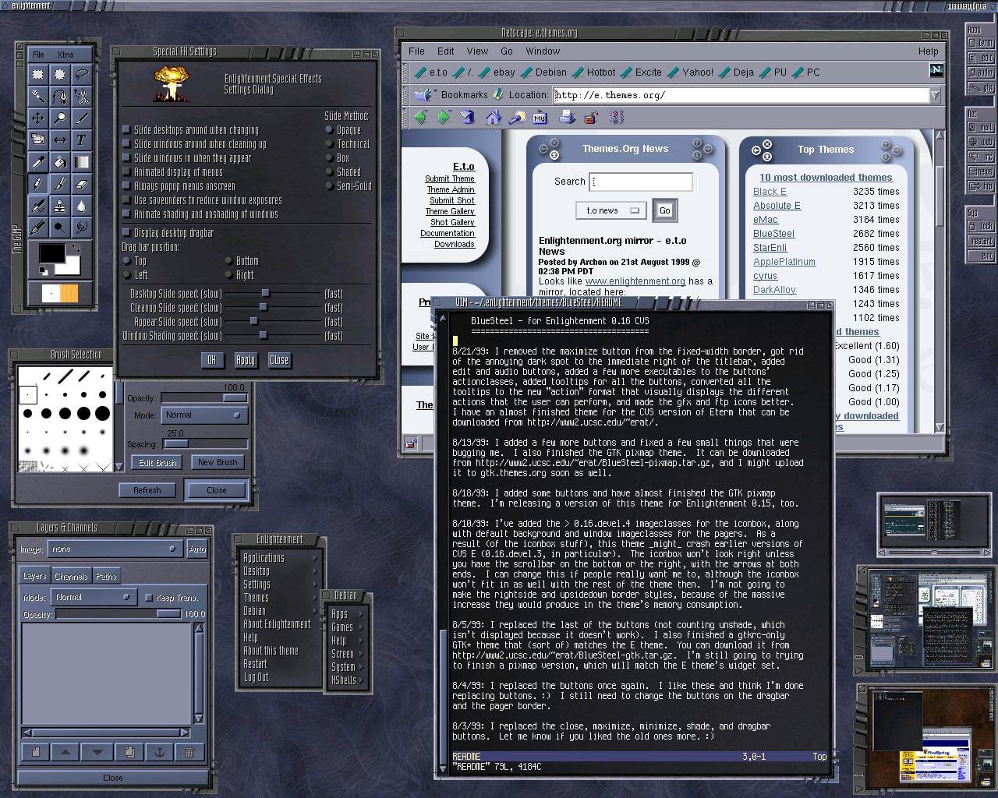Open the Image selector dropdown in Layers

pyautogui.click(x=114, y=549)
